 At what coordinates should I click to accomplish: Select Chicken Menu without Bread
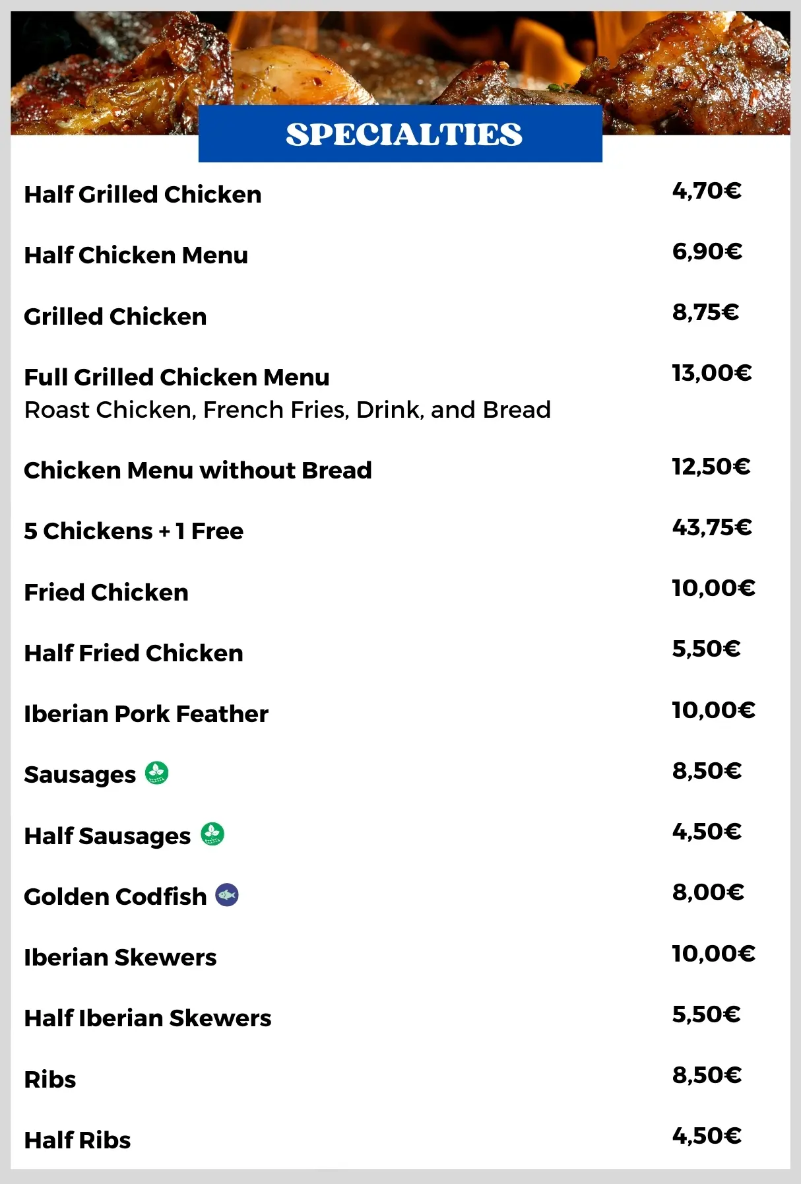[x=198, y=471]
